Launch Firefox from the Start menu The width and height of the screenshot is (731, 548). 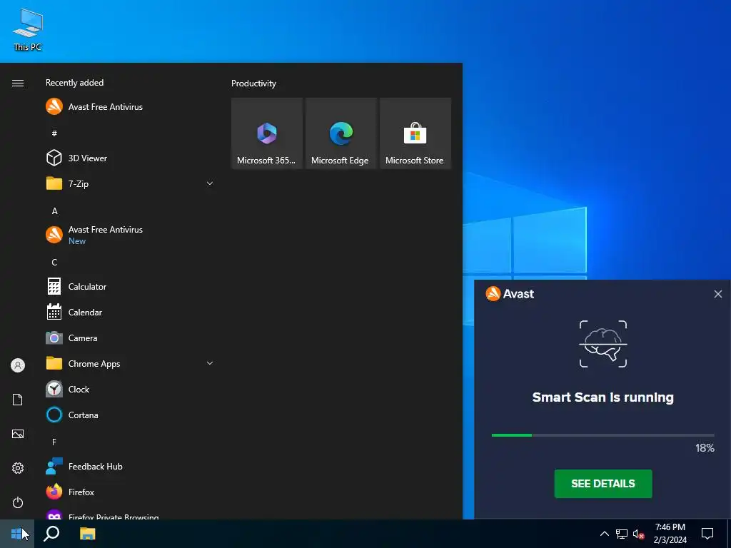129,492
